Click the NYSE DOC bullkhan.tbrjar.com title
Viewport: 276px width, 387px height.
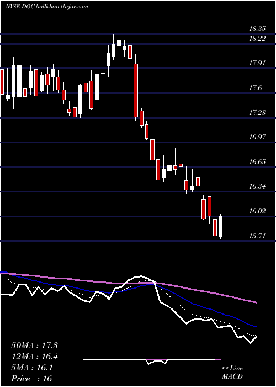[47, 7]
